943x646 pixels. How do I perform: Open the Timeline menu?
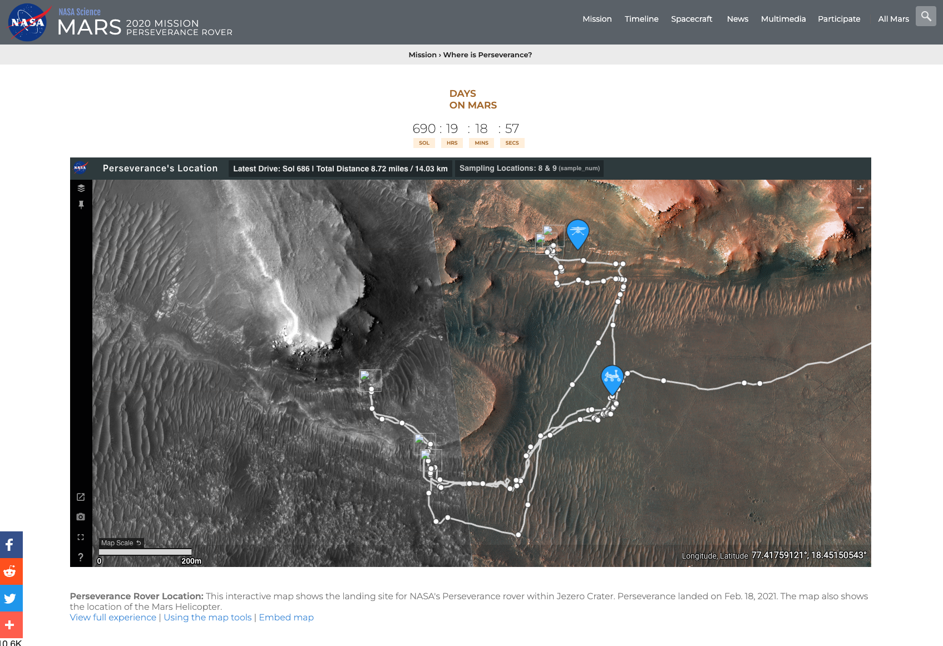(641, 19)
